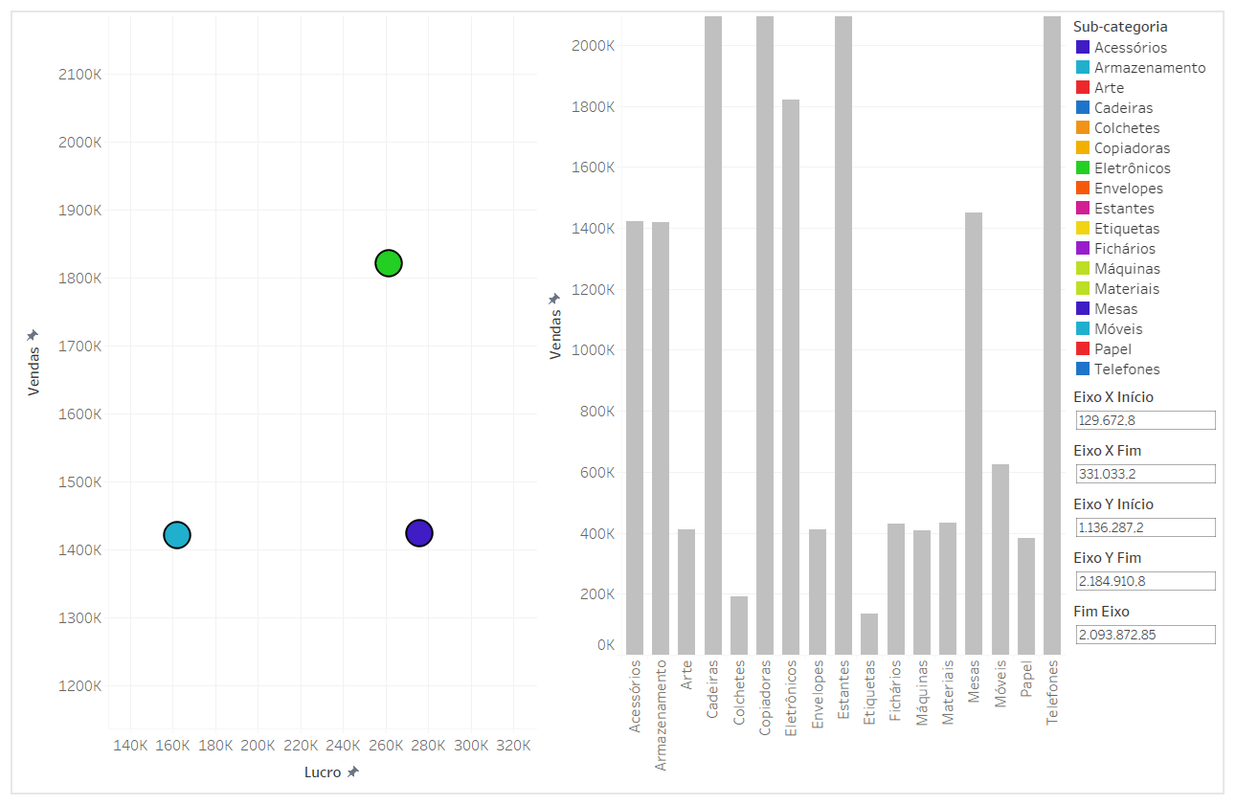Select the Estantes bar in bar chart
This screenshot has height=805, width=1235.
(x=843, y=335)
